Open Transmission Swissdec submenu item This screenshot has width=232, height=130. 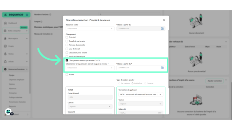coord(17,102)
